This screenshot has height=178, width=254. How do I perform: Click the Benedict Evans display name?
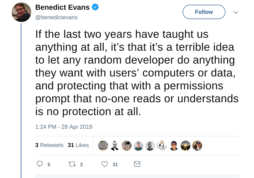pos(62,7)
